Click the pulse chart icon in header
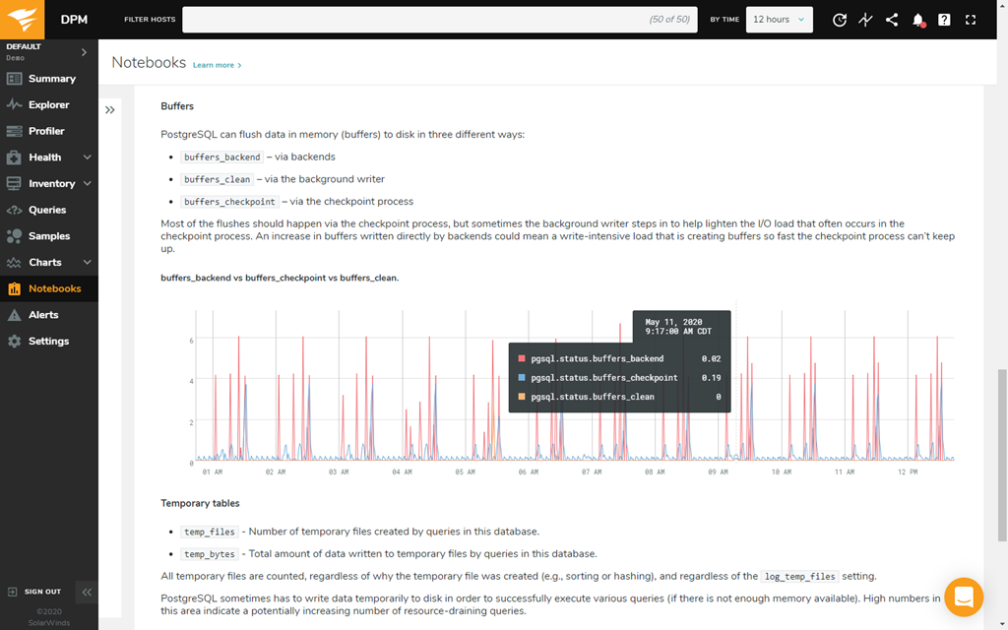This screenshot has height=630, width=1008. point(865,20)
